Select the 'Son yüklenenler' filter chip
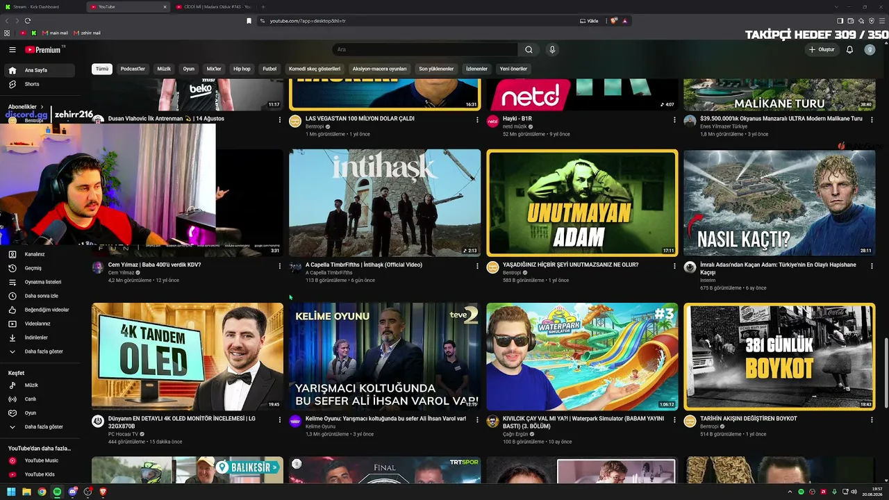 436,69
